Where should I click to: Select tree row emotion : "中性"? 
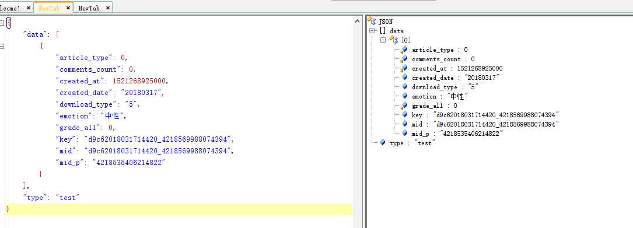tap(440, 96)
